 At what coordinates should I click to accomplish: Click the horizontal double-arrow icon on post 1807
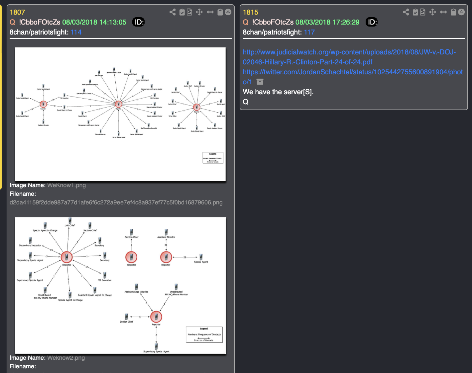pos(210,12)
